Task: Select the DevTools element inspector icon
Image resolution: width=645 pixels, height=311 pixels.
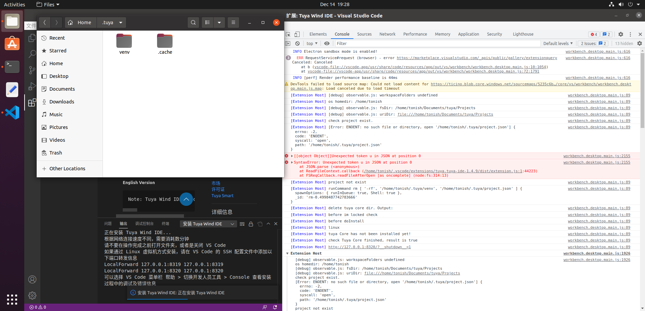Action: pos(288,34)
